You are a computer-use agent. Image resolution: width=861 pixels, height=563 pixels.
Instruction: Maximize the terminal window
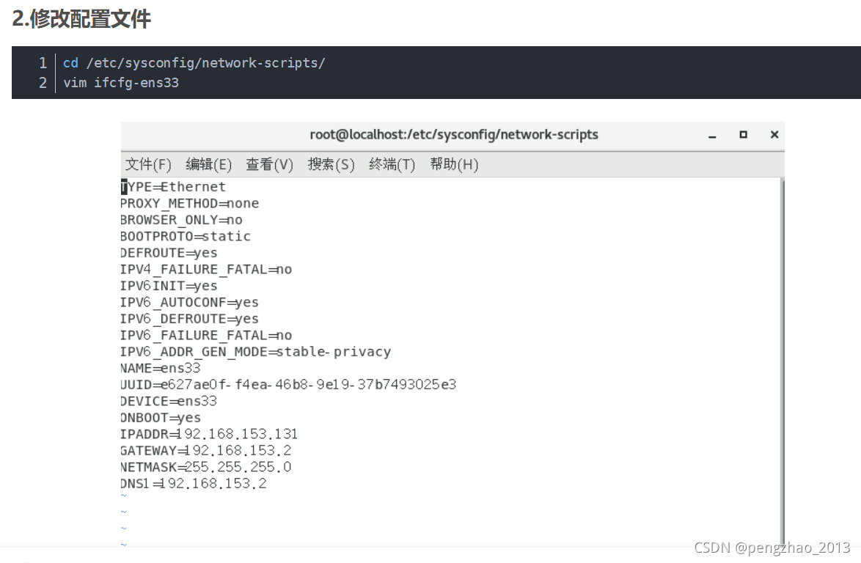point(743,134)
